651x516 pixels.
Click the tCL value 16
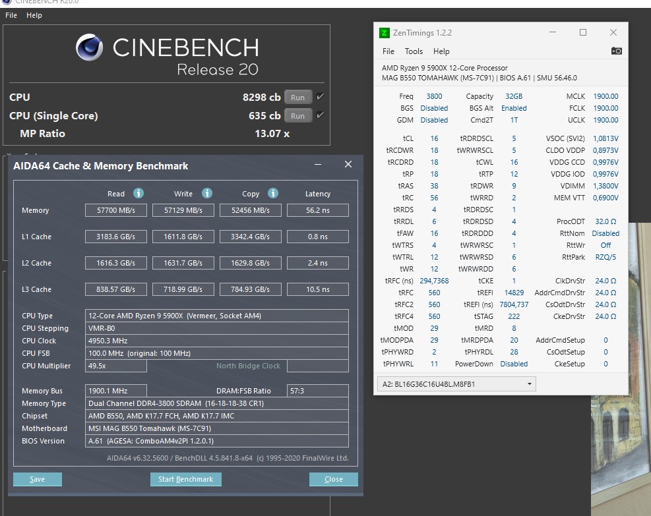click(x=434, y=138)
